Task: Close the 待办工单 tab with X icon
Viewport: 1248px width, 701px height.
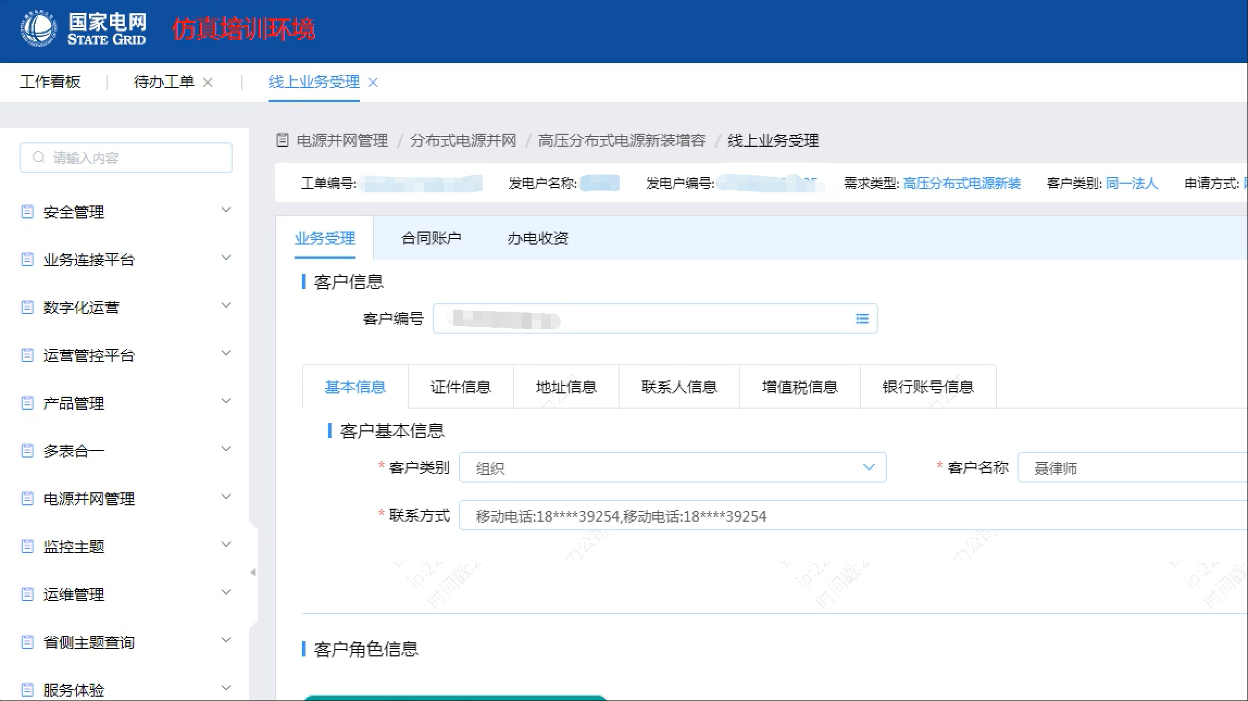Action: point(208,83)
